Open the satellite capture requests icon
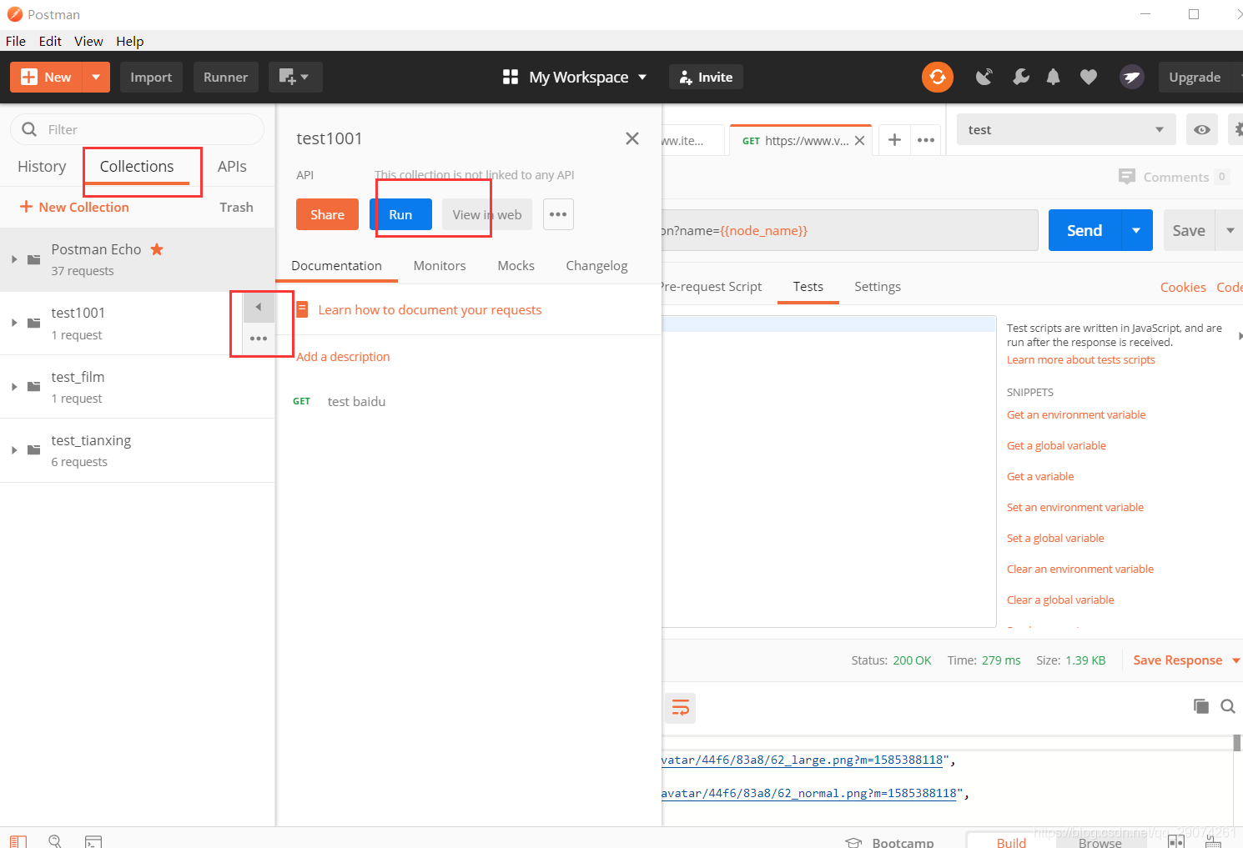 pyautogui.click(x=985, y=77)
